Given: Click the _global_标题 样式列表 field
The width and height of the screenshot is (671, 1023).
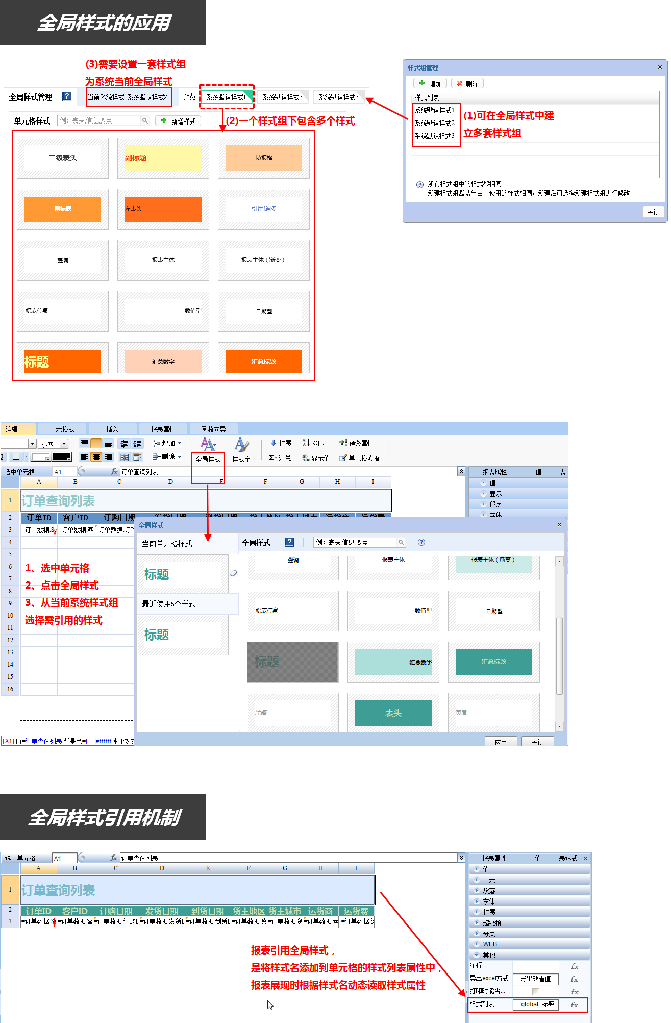Looking at the screenshot, I should pyautogui.click(x=535, y=1004).
